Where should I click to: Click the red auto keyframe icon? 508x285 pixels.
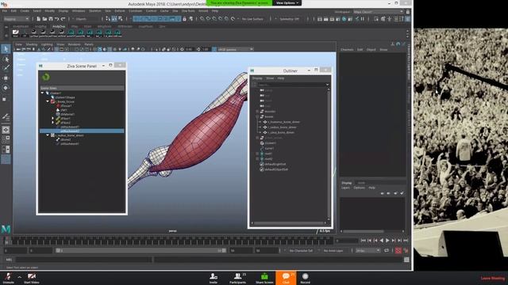[398, 250]
